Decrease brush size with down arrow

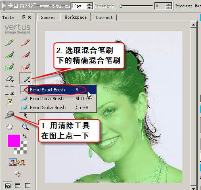click(90, 8)
